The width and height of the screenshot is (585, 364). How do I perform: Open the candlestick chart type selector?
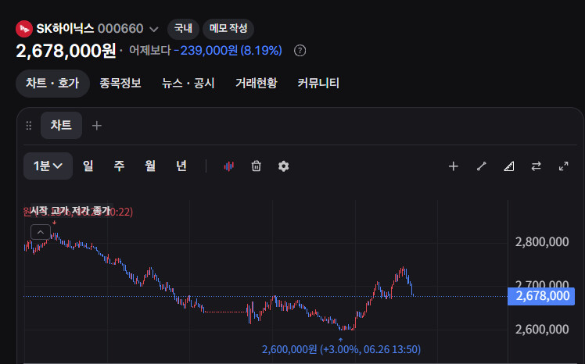point(228,166)
